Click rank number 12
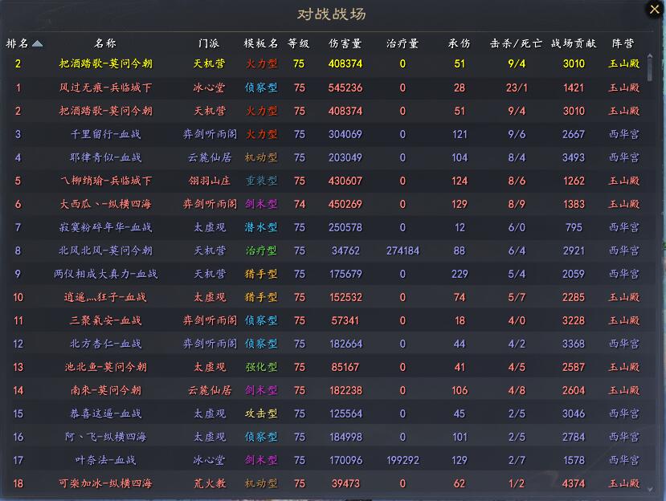 coord(18,344)
